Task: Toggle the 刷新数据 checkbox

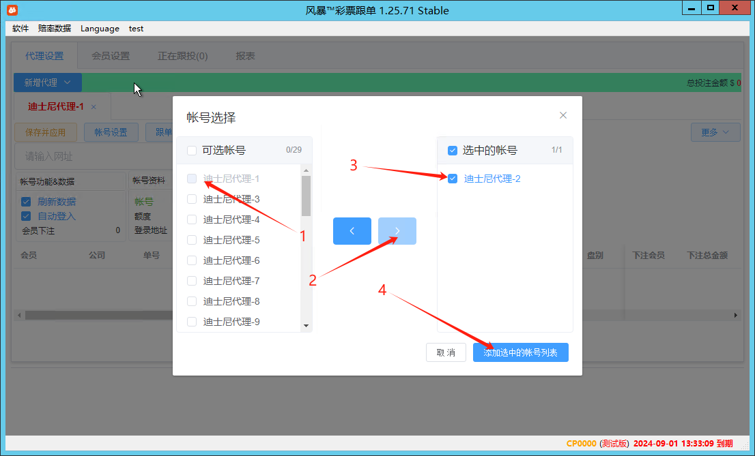Action: (x=26, y=202)
